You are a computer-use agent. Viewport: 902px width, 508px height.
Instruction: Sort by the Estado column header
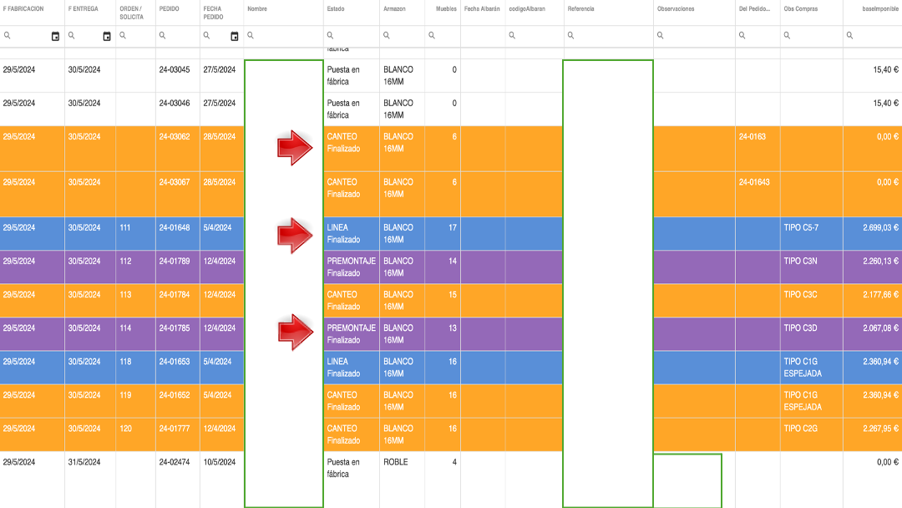pos(335,9)
